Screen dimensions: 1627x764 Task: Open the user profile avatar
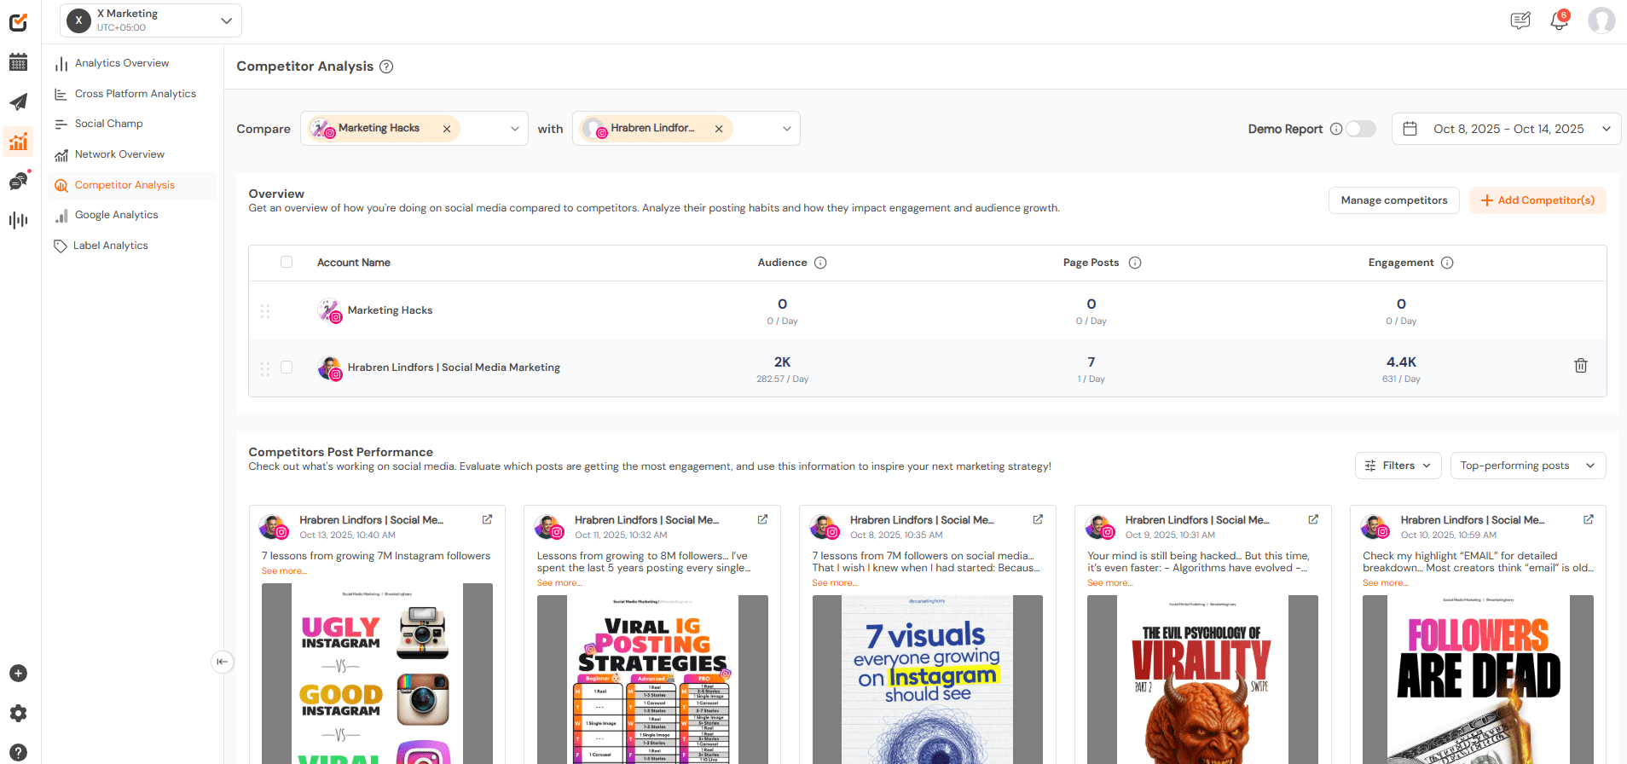coord(1601,20)
